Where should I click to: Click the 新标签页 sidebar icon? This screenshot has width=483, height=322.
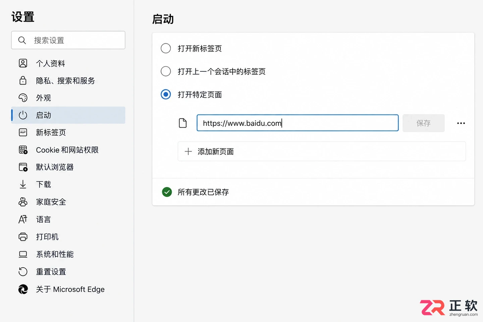(x=23, y=132)
